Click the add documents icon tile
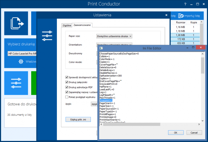Screen dimensions: 208x142 coord(17,23)
